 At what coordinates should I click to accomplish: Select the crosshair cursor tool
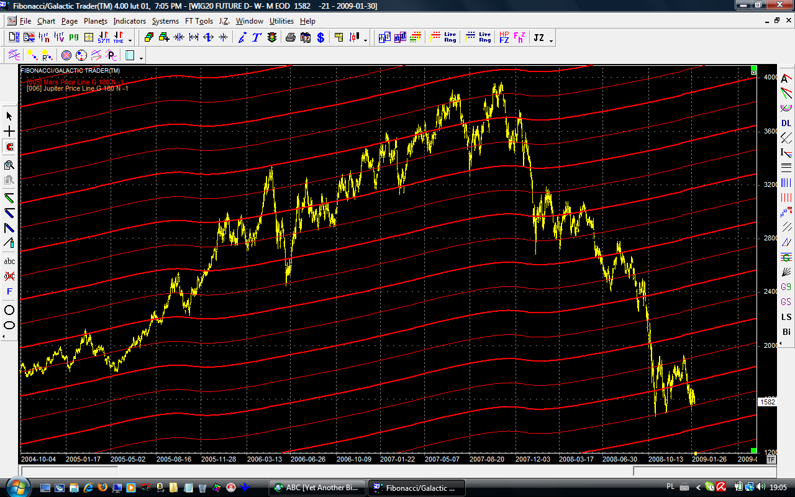9,132
